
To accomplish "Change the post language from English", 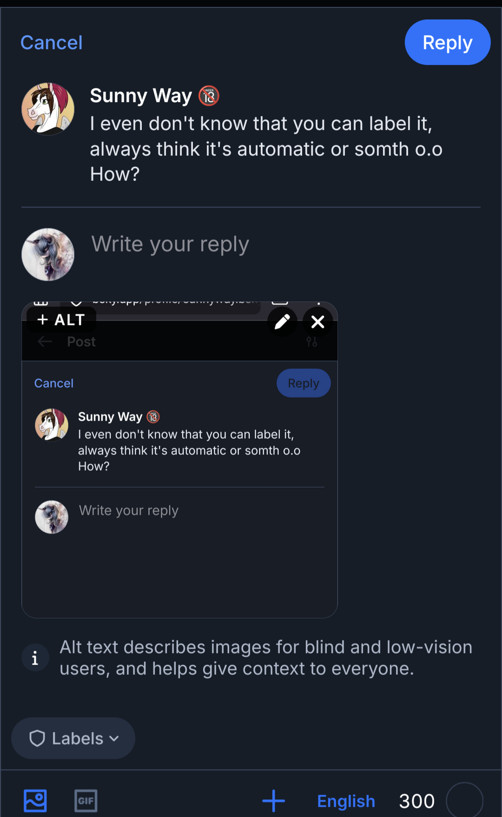I will tap(346, 801).
